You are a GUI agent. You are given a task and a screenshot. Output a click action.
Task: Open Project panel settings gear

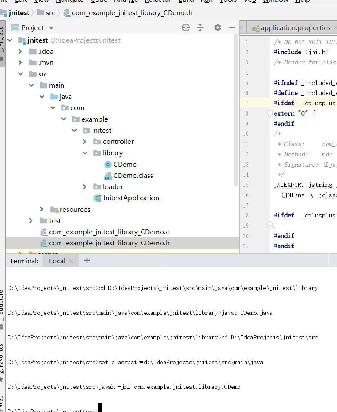218,27
